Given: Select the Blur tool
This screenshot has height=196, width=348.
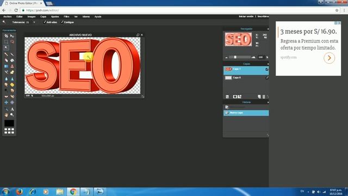Looking at the screenshot, I should point(6,79).
